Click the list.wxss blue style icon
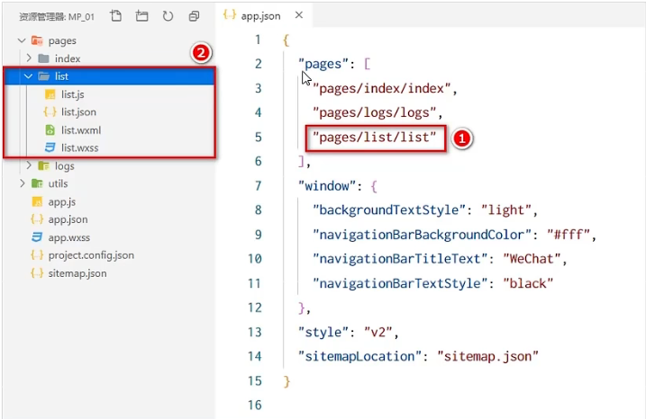 pos(50,147)
